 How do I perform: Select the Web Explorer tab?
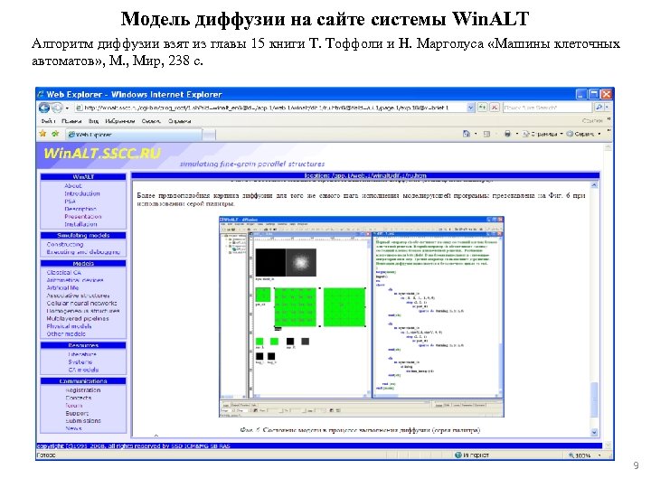(x=134, y=135)
